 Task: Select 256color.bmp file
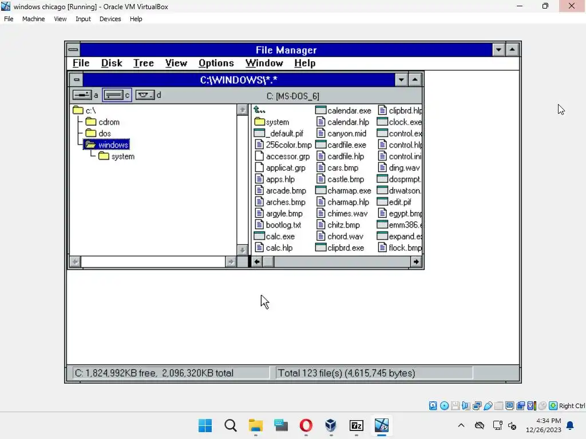click(283, 145)
